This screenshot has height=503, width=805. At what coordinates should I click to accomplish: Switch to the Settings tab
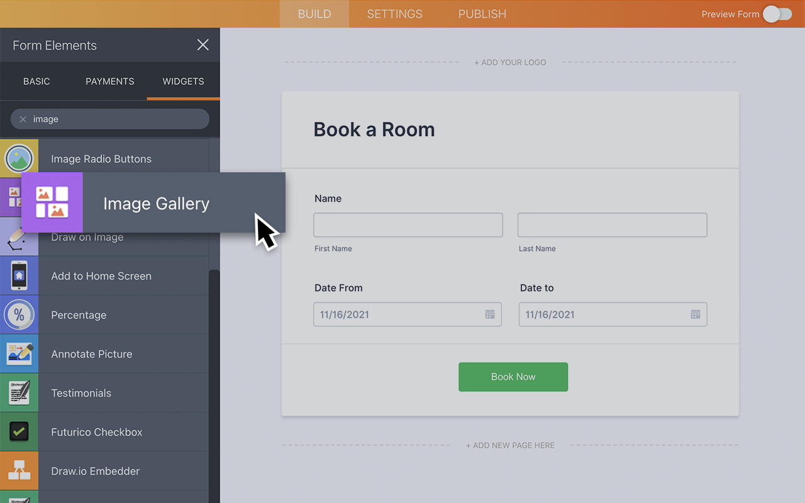pos(394,14)
